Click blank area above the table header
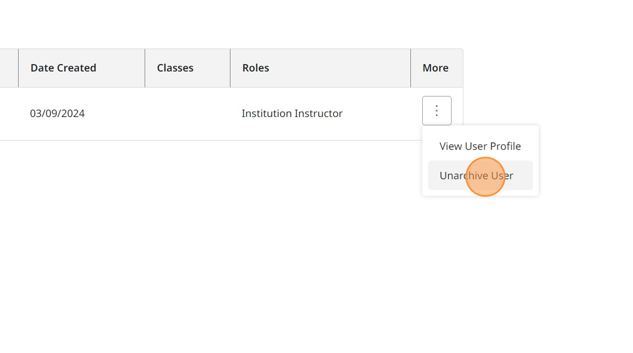 (226, 23)
